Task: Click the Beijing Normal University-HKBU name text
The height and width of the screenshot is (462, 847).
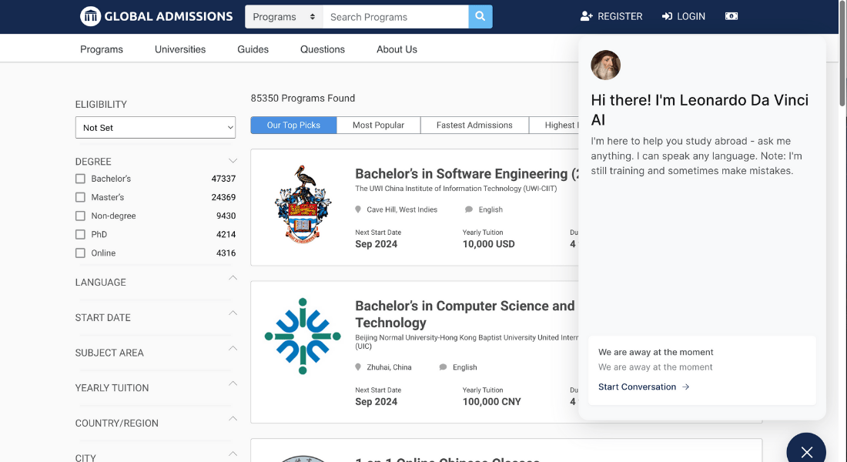Action: (x=467, y=342)
